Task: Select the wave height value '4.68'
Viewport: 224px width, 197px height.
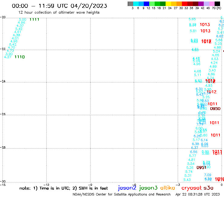Action: point(197,71)
